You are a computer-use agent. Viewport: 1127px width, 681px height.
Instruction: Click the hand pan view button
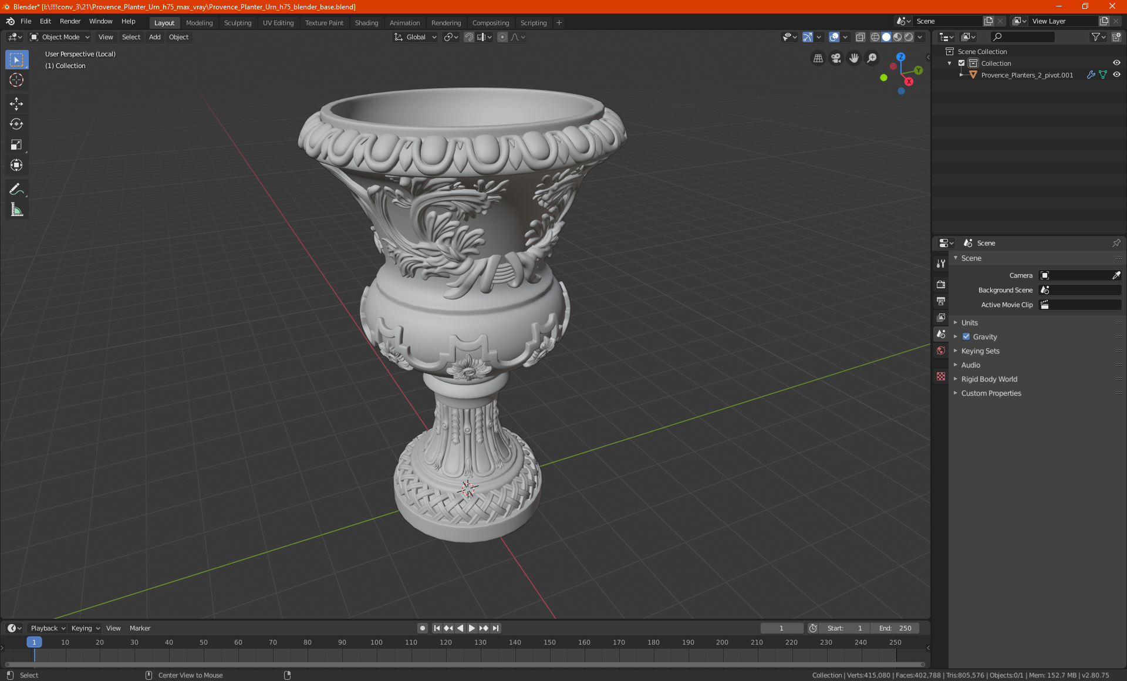tap(854, 58)
